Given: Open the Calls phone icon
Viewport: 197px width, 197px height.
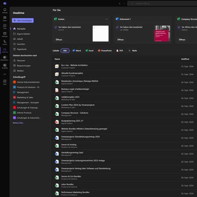Looking at the screenshot, I should tap(5, 41).
